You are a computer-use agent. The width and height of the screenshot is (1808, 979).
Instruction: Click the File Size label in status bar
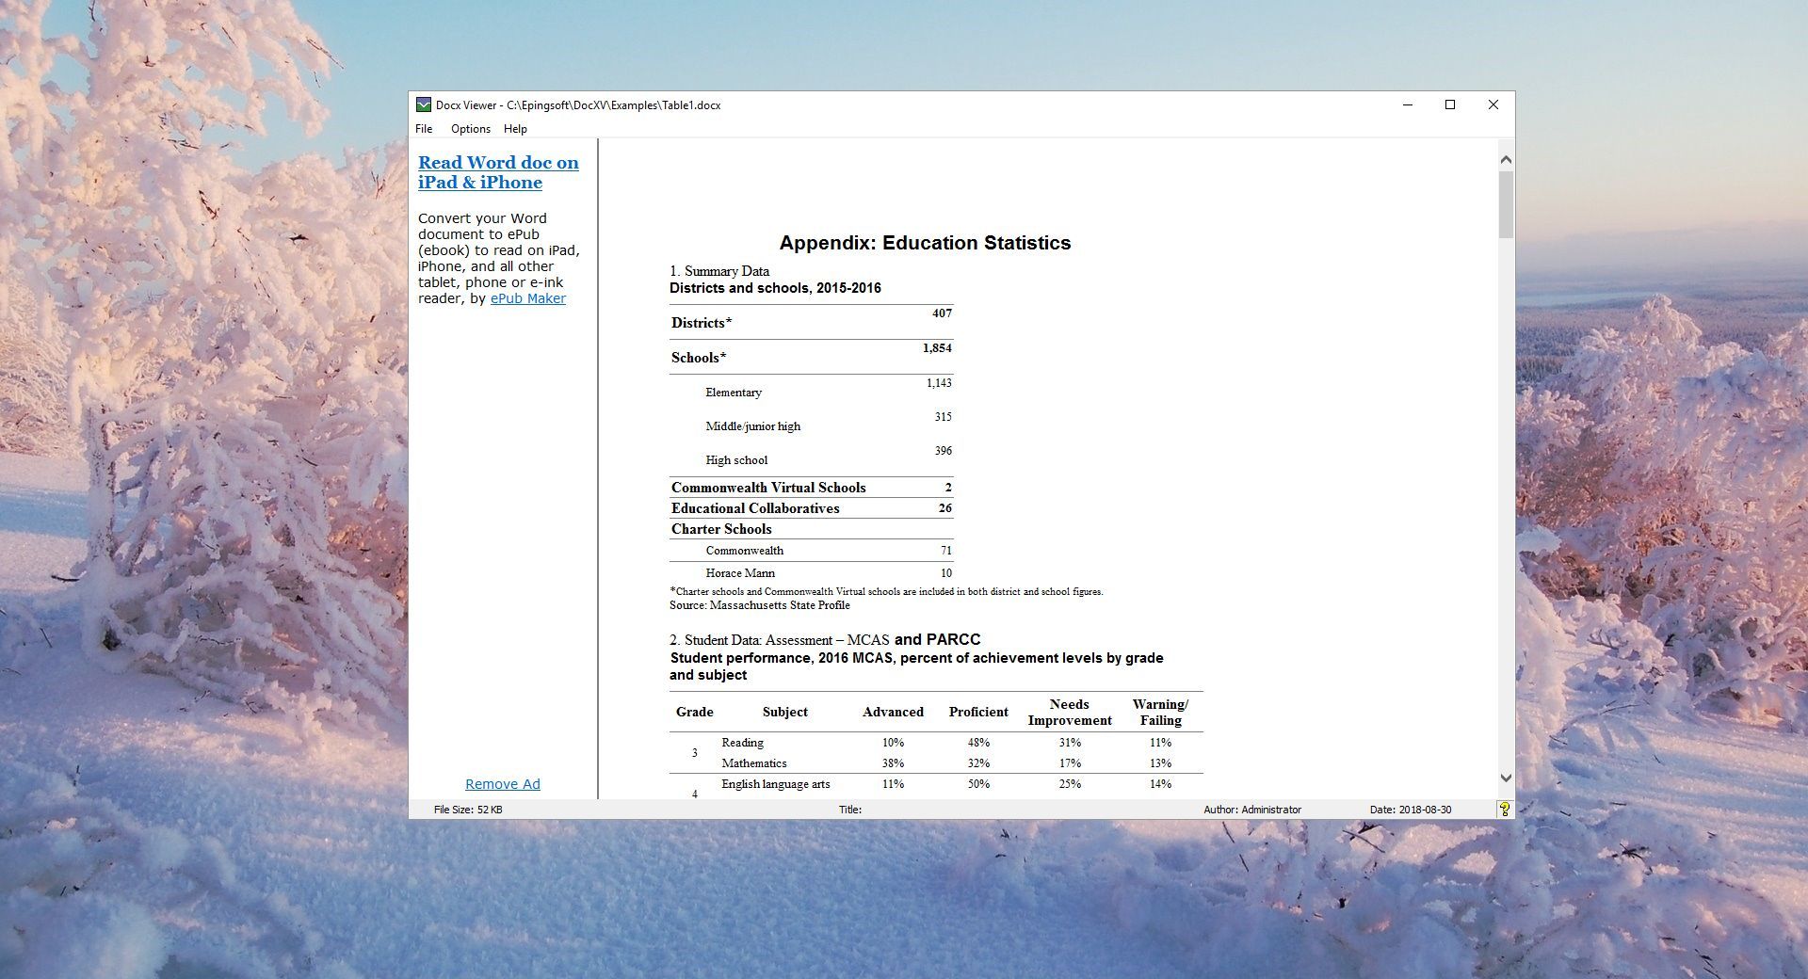click(468, 810)
